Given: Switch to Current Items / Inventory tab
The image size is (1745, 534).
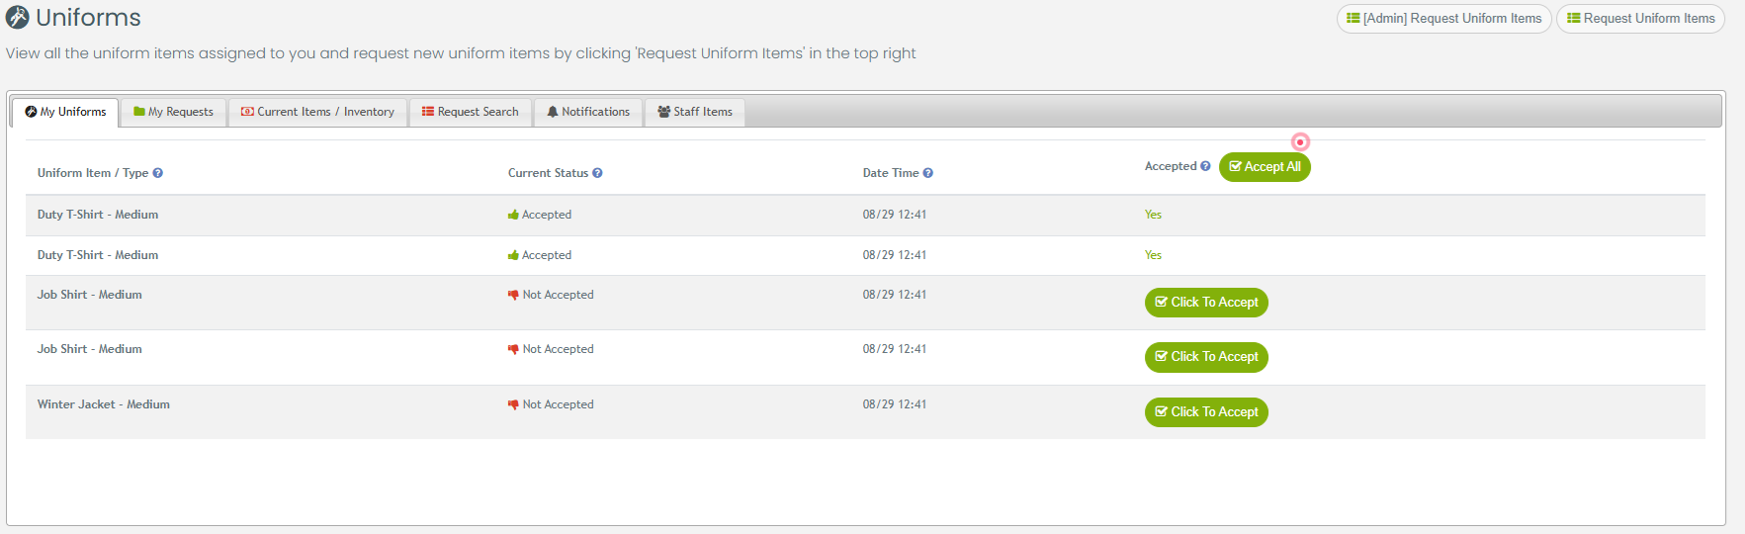Looking at the screenshot, I should point(317,112).
